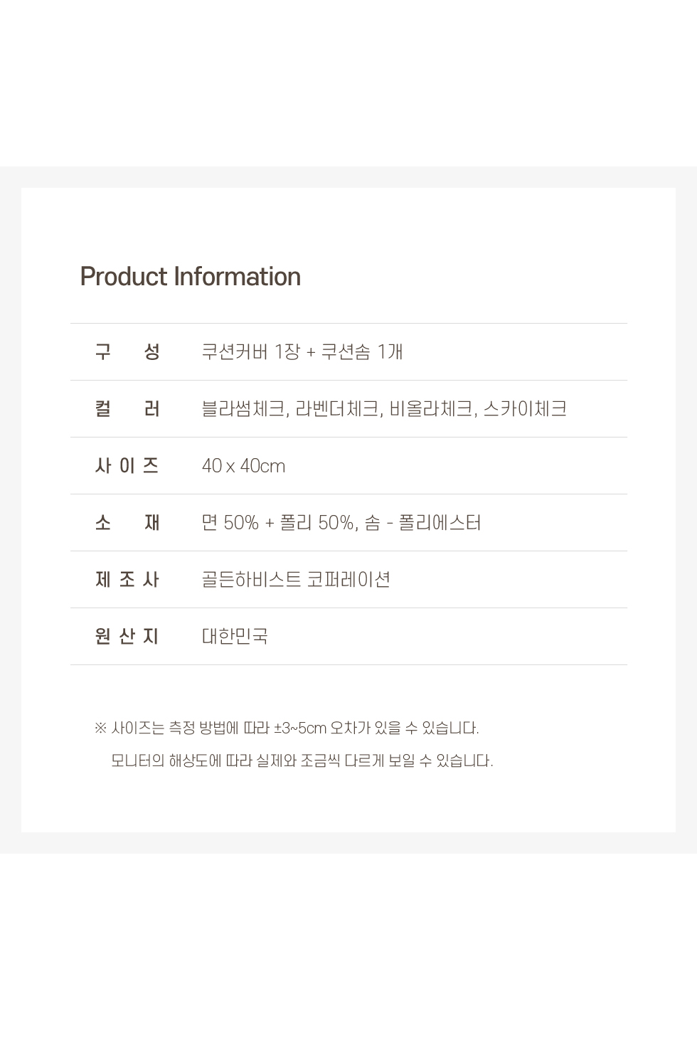697x1050 pixels.
Task: Click the 스카이체크 color name
Action: click(525, 409)
